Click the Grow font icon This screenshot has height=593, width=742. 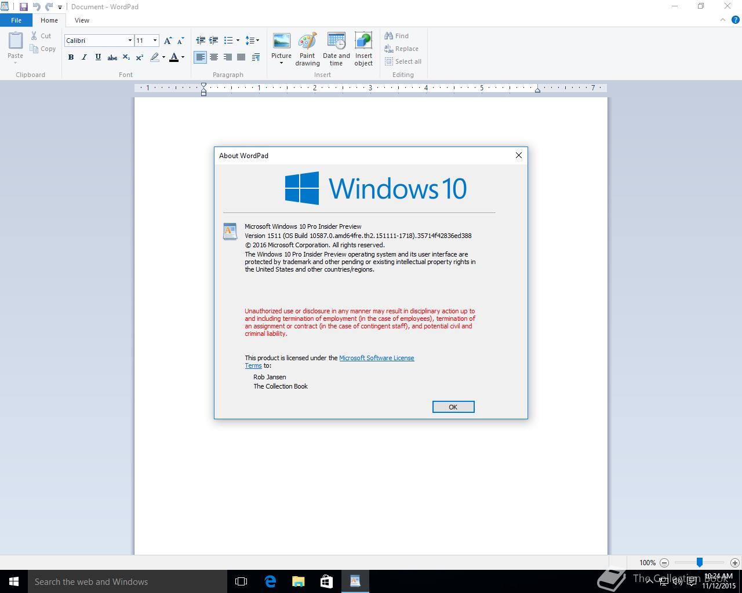coord(168,41)
